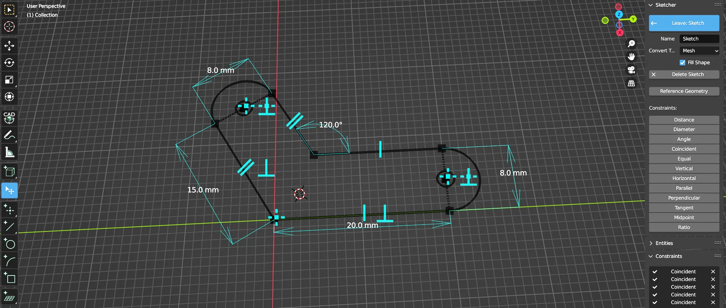Pick the Scale tool
The height and width of the screenshot is (308, 726).
point(9,80)
